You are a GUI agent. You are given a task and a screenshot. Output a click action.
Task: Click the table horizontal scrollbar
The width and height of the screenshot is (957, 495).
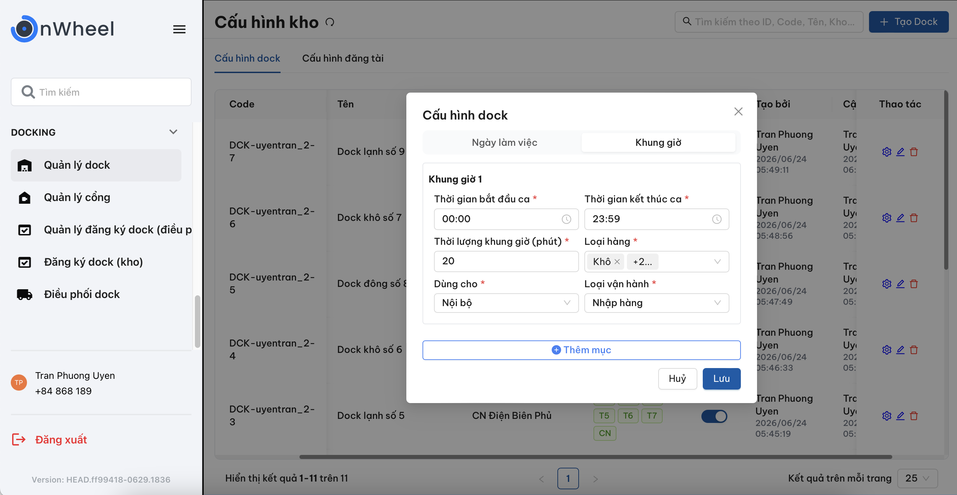[x=596, y=457]
